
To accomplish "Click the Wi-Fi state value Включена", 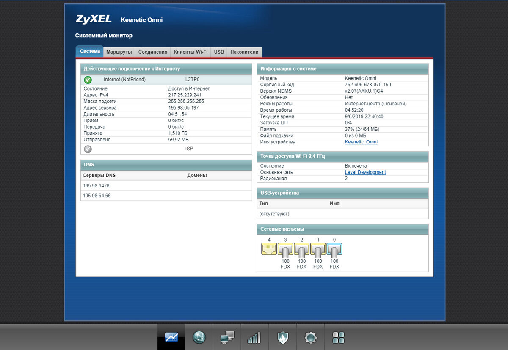I will tap(356, 166).
